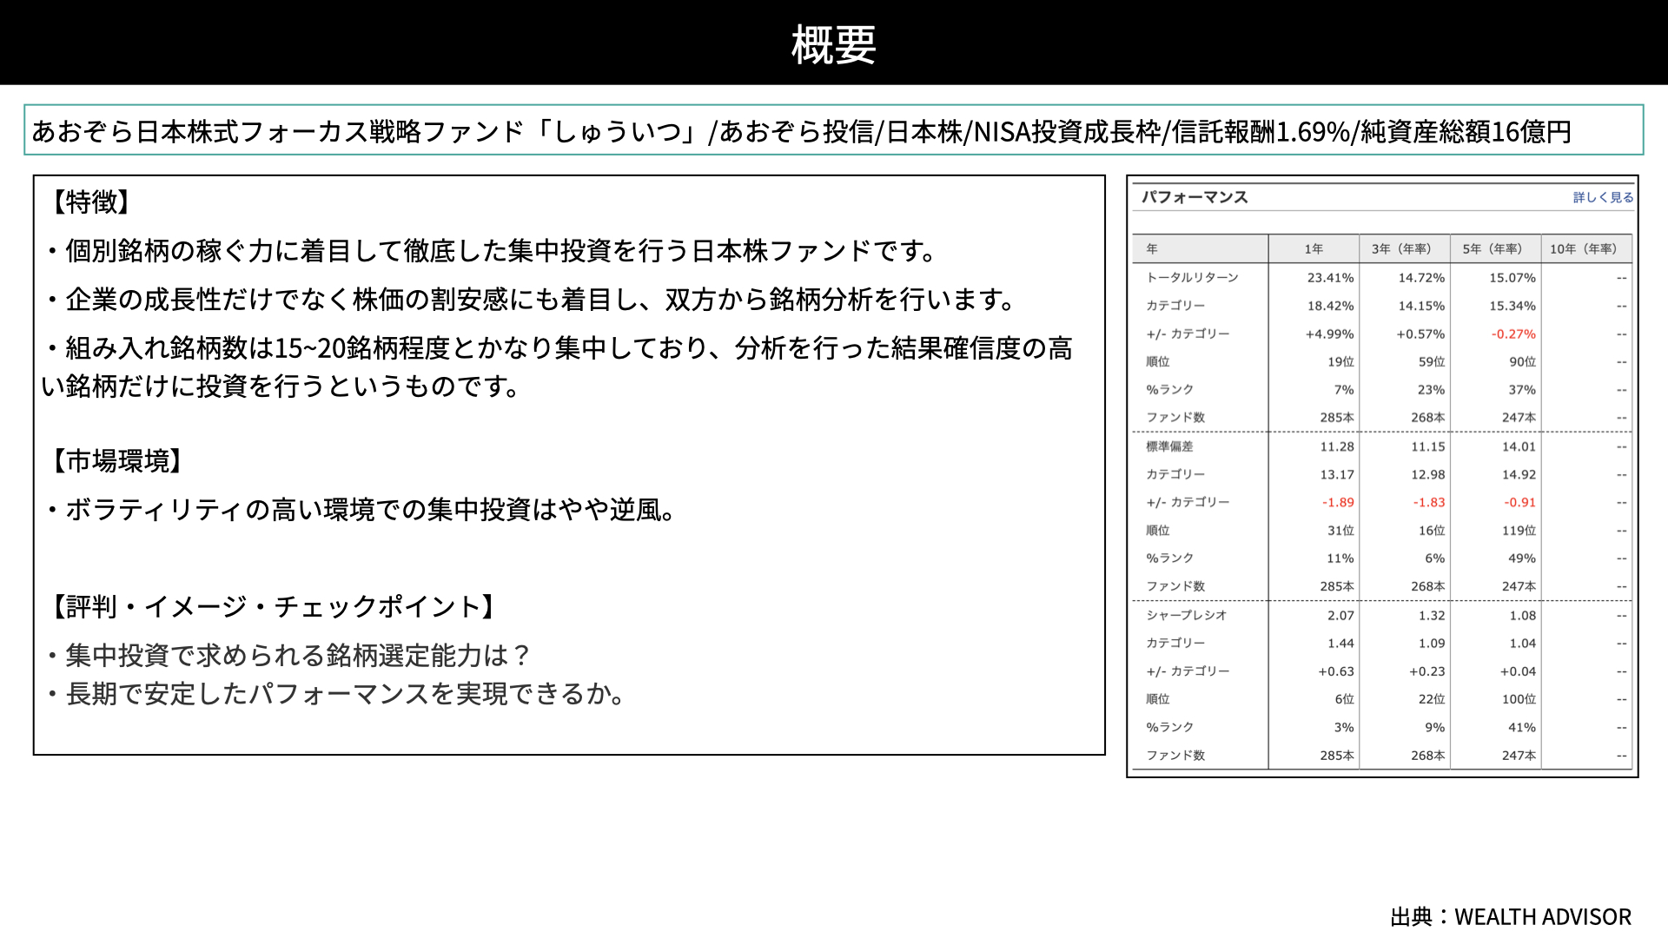Click the 14.72% three-year return value

coord(1421,278)
